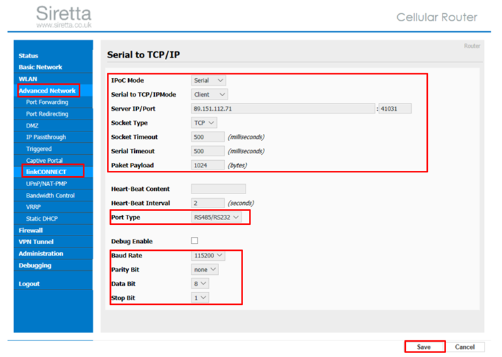502x357 pixels.
Task: Open the Stop Bit dropdown
Action: click(200, 298)
